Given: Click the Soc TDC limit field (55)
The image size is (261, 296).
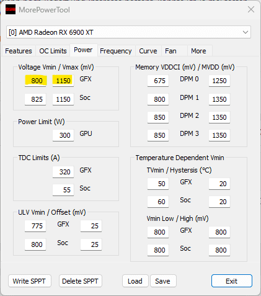Looking at the screenshot, I should click(63, 190).
